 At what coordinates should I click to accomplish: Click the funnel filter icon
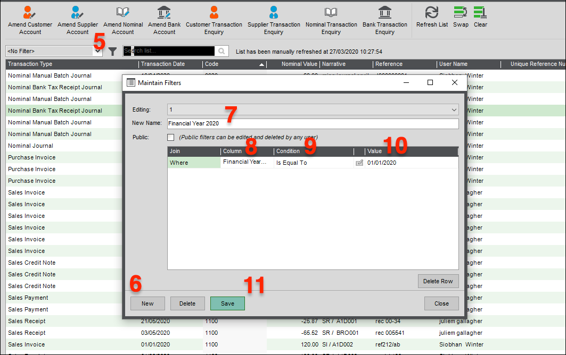pos(113,52)
